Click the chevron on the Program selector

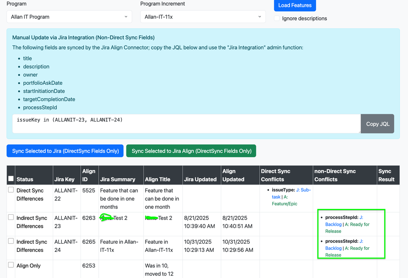point(126,17)
